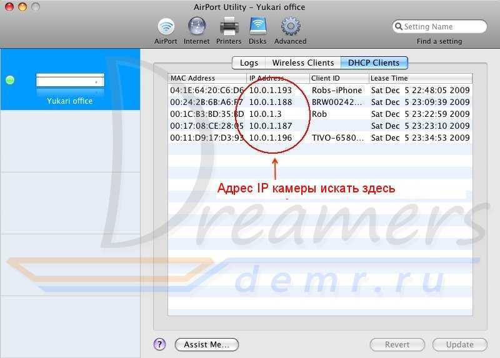
Task: Click client ID Rob
Action: coord(319,114)
